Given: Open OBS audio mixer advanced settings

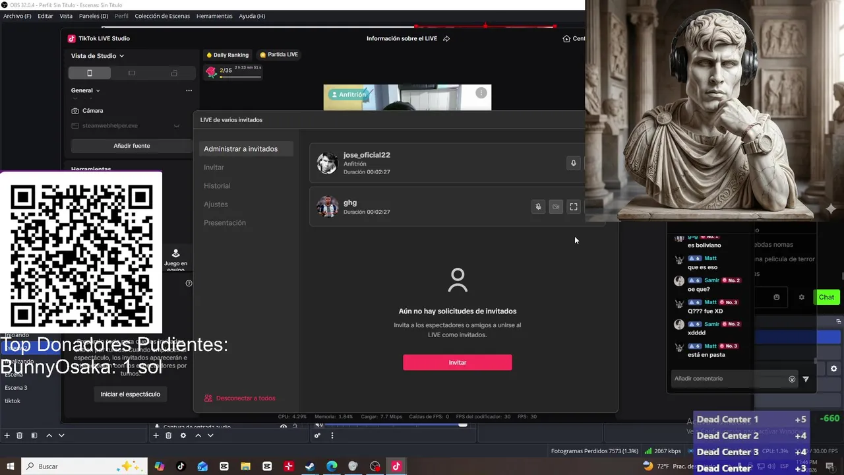Looking at the screenshot, I should click(317, 435).
